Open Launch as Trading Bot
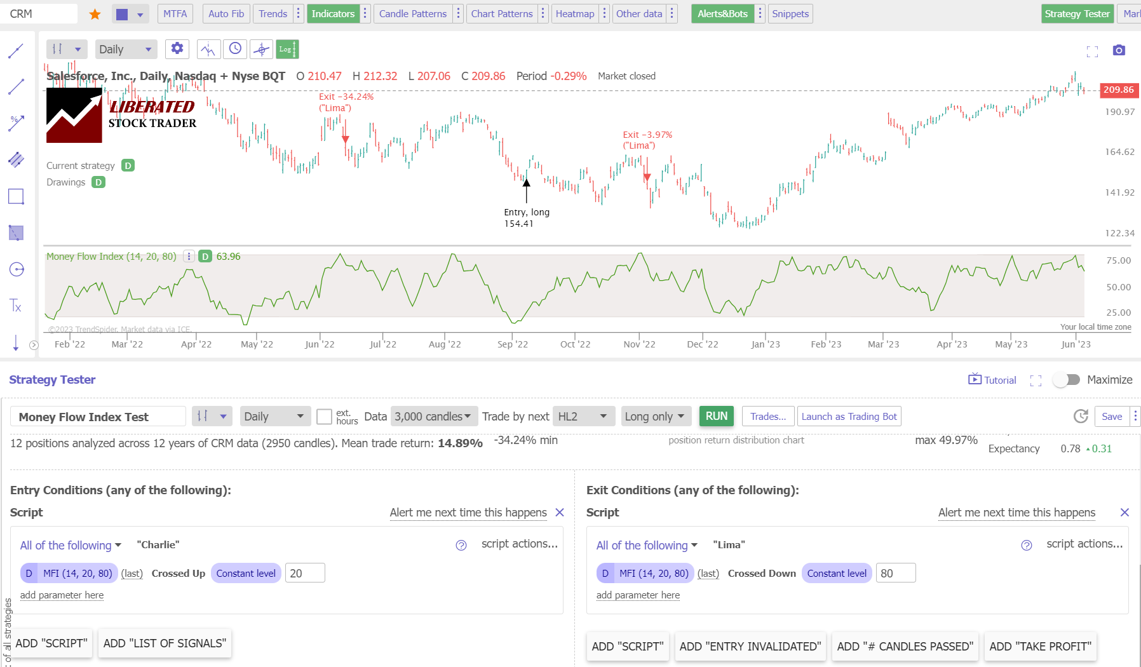Image resolution: width=1141 pixels, height=667 pixels. (x=849, y=416)
